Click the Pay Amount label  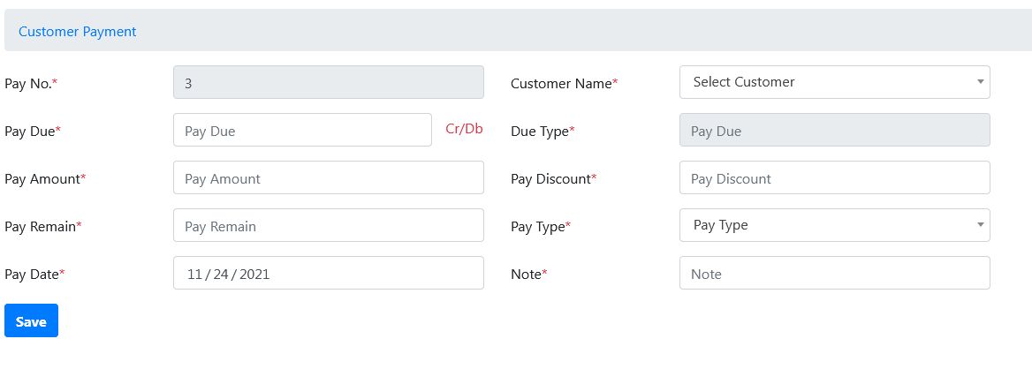point(44,178)
